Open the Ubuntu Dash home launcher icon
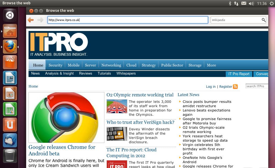275x168 pixels. coord(10,15)
